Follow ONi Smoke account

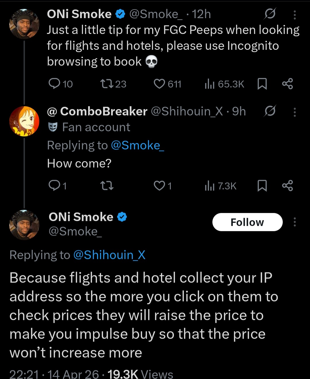click(247, 222)
